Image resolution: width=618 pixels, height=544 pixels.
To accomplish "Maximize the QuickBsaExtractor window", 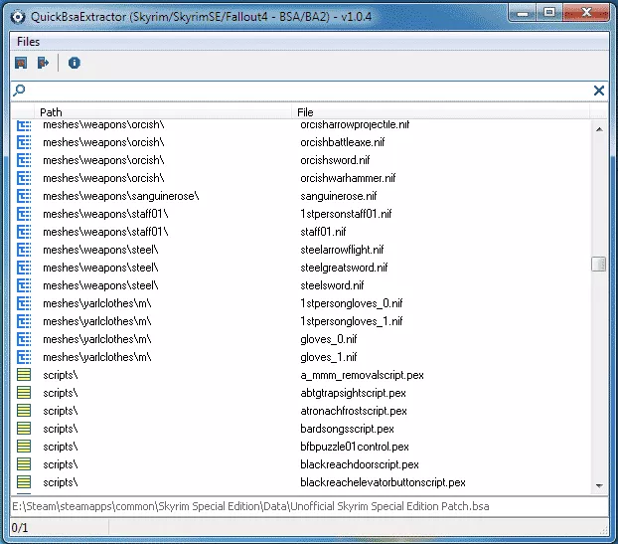I will coord(549,13).
